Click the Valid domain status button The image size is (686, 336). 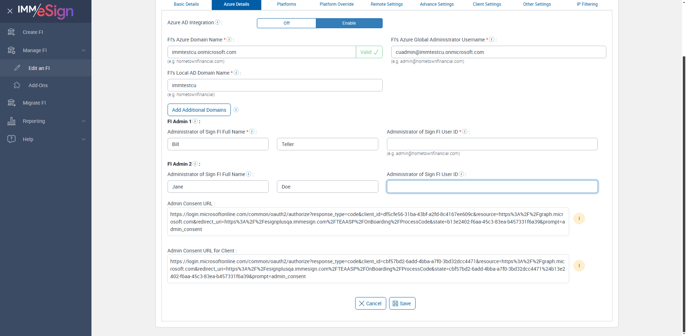(369, 52)
